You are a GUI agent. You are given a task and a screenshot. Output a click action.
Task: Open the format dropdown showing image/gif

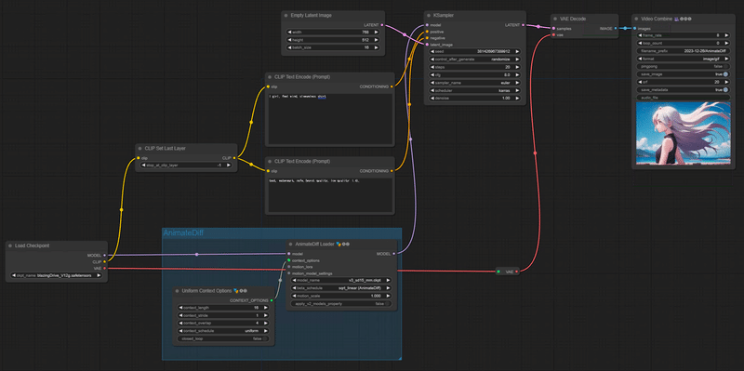683,59
